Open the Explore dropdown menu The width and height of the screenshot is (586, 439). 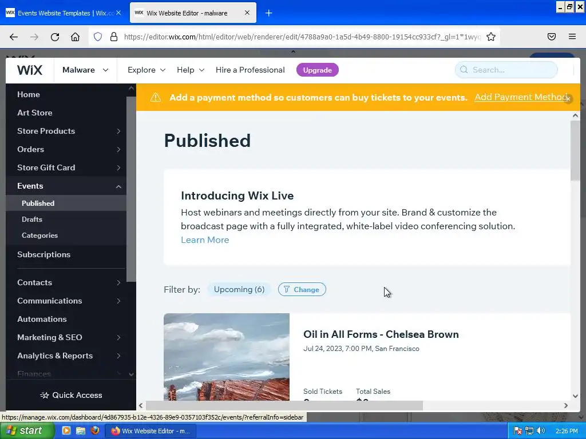click(146, 70)
